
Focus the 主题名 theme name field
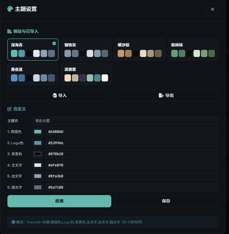pyautogui.click(x=125, y=121)
